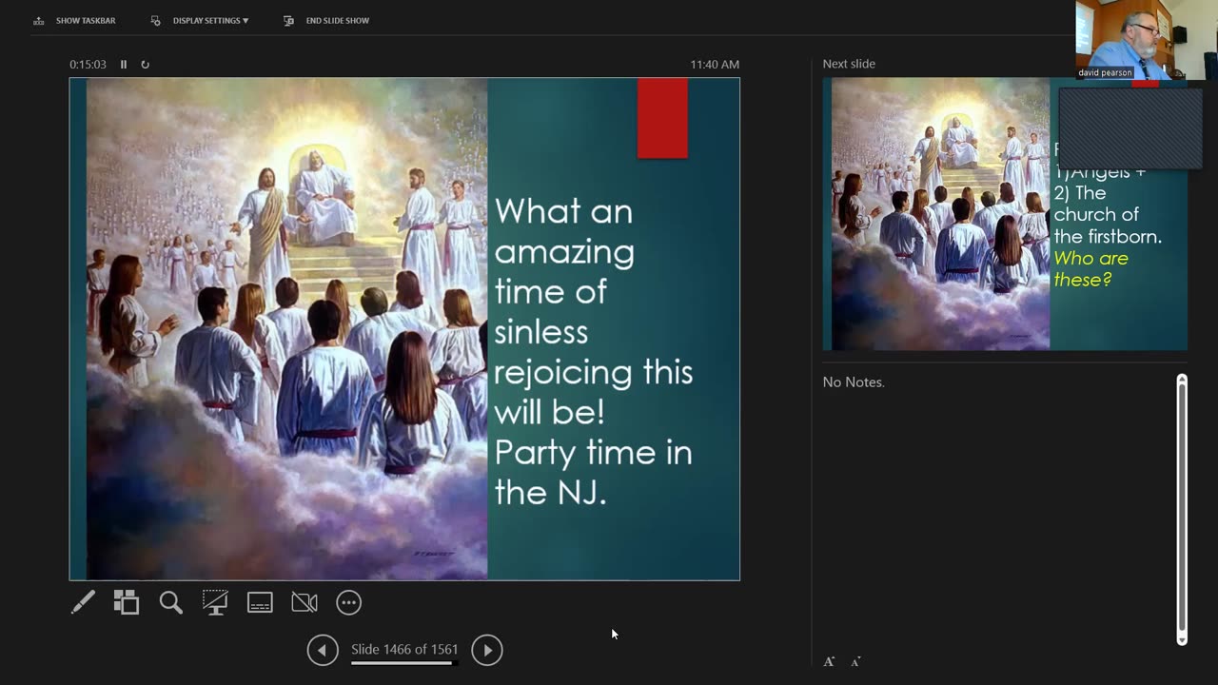This screenshot has width=1218, height=685.
Task: Click the No Notes. text
Action: coord(854,382)
